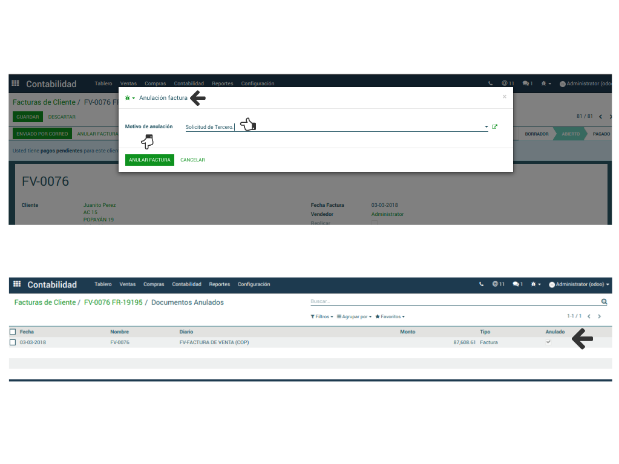The width and height of the screenshot is (619, 464).
Task: Go to previous page beside the 1-1 / 1 pager
Action: (x=589, y=316)
